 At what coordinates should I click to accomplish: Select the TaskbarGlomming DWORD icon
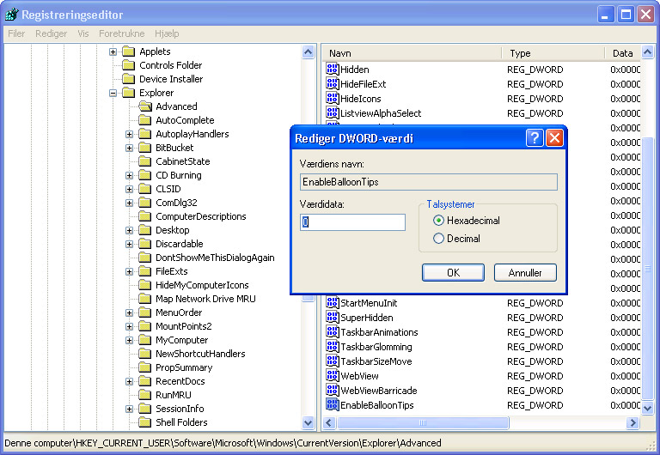tap(332, 347)
